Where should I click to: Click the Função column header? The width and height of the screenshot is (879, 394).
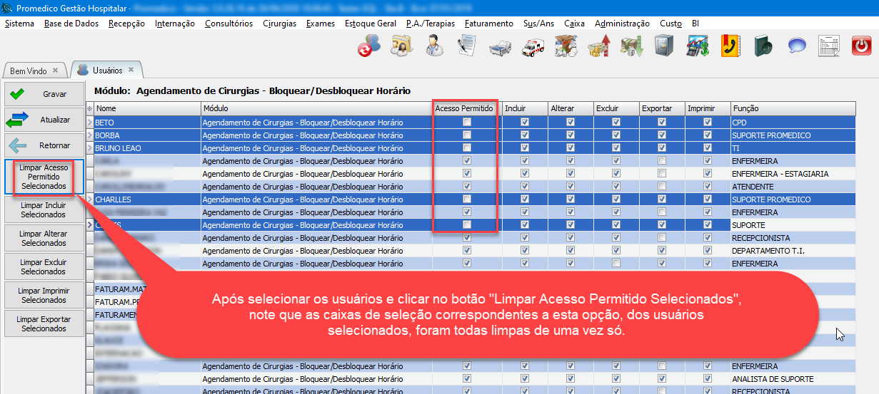coord(745,108)
